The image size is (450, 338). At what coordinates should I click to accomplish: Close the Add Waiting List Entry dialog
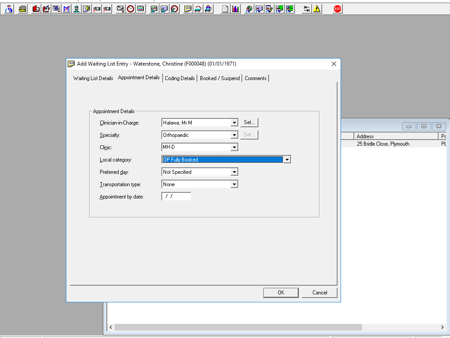[x=334, y=64]
